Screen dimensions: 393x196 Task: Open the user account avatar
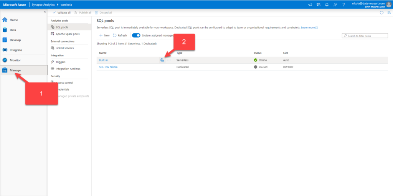click(388, 5)
